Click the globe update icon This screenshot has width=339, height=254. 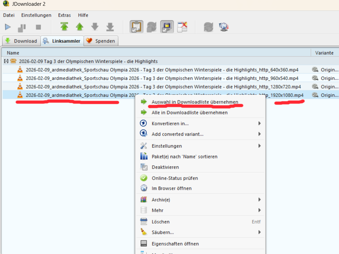pyautogui.click(x=224, y=27)
